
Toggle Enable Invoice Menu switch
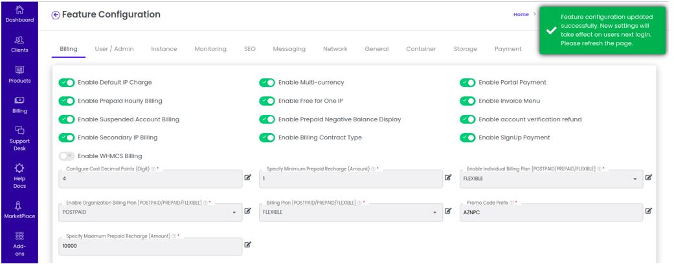467,101
